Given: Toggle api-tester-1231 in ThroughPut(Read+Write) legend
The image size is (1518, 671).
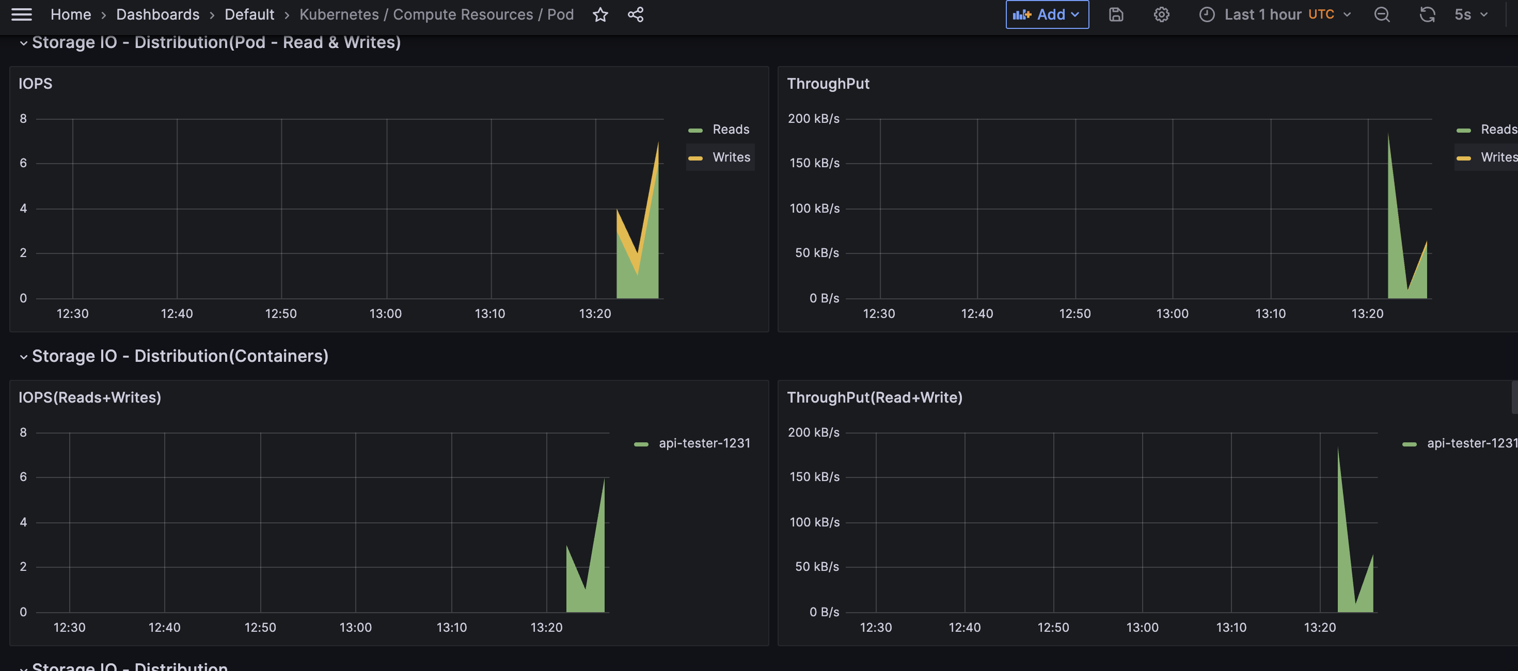Looking at the screenshot, I should point(1472,443).
